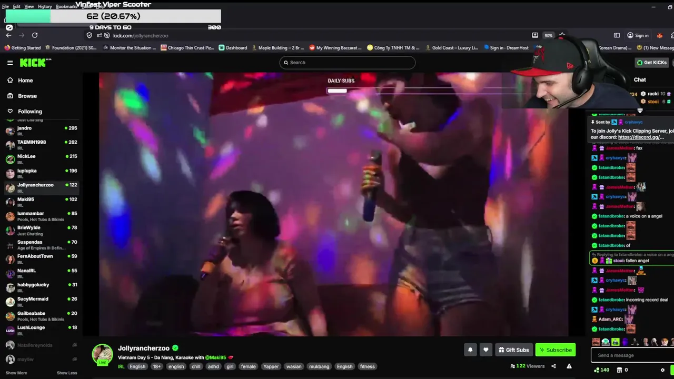
Task: Open the Chicago Thin Crust Pizza bookmark
Action: point(187,47)
